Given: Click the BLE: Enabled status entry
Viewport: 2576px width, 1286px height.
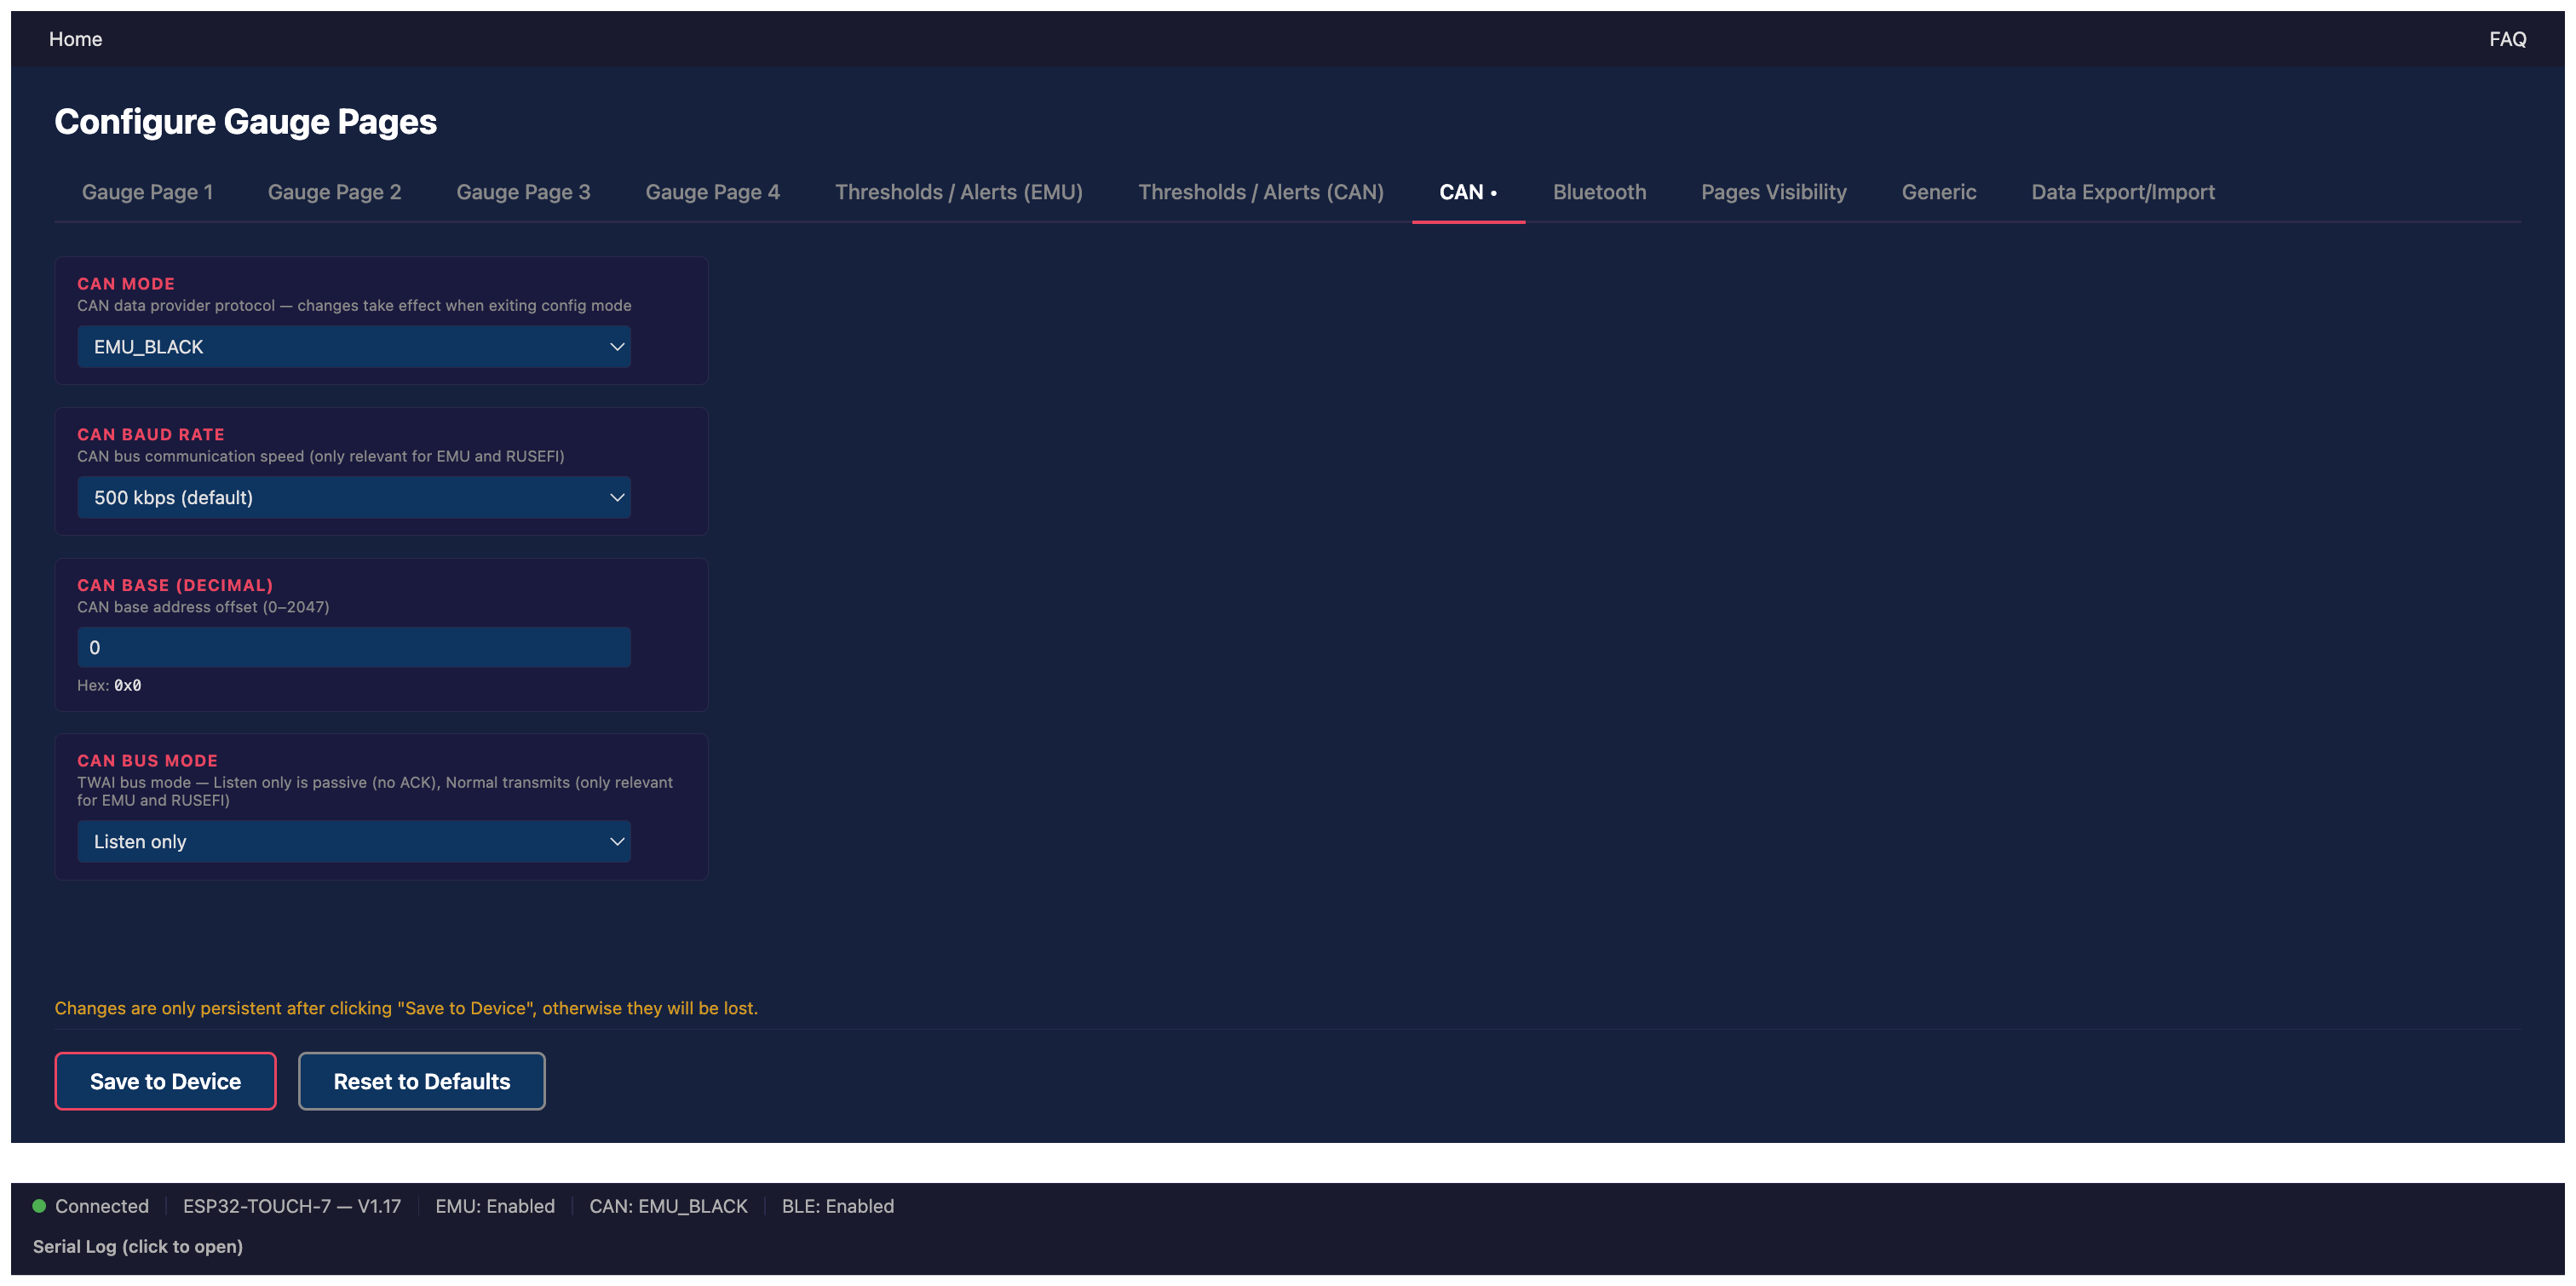Looking at the screenshot, I should [838, 1206].
